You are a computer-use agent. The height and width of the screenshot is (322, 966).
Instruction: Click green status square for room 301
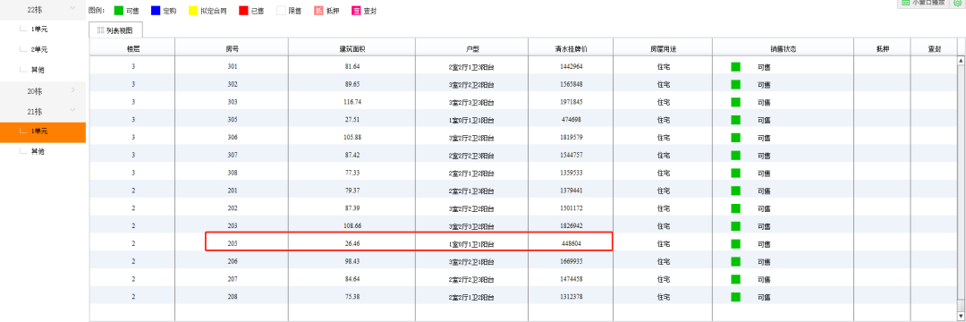[x=735, y=66]
